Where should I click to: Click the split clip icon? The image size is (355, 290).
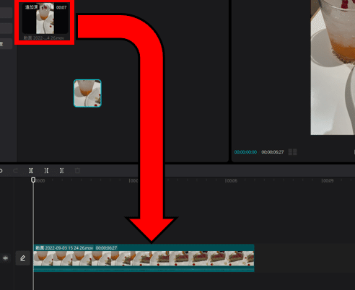tap(31, 171)
